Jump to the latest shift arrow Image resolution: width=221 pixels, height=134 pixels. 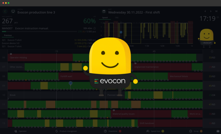(x=216, y=11)
